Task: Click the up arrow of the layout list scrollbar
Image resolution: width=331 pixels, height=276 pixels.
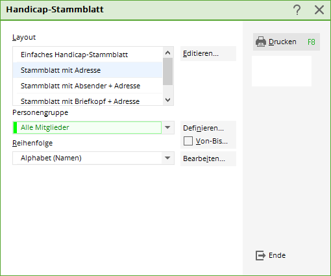Action: coord(168,53)
